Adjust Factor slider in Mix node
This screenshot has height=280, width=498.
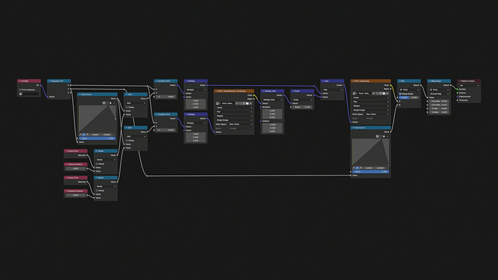[409, 97]
